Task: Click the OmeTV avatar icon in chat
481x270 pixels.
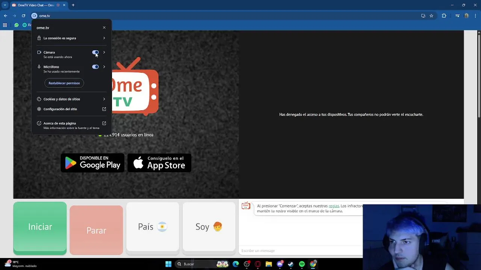Action: tap(246, 206)
